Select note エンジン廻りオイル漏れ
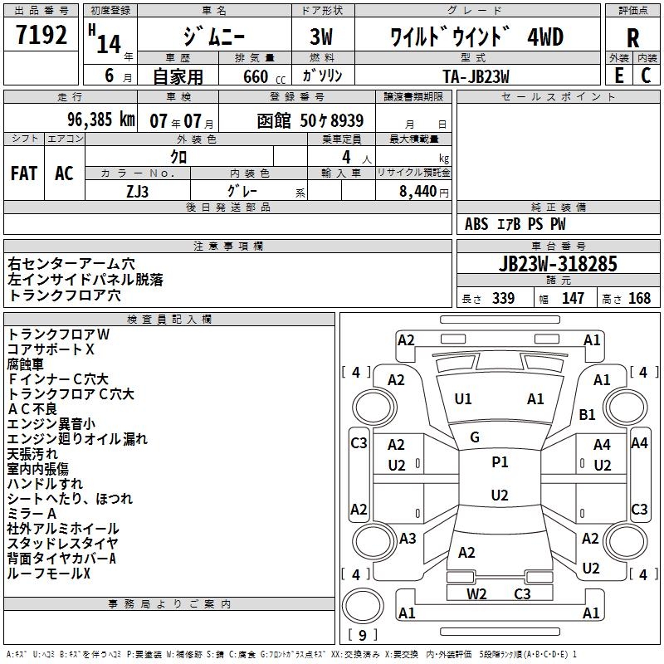Screen dimensions: 664x664 [x=77, y=439]
